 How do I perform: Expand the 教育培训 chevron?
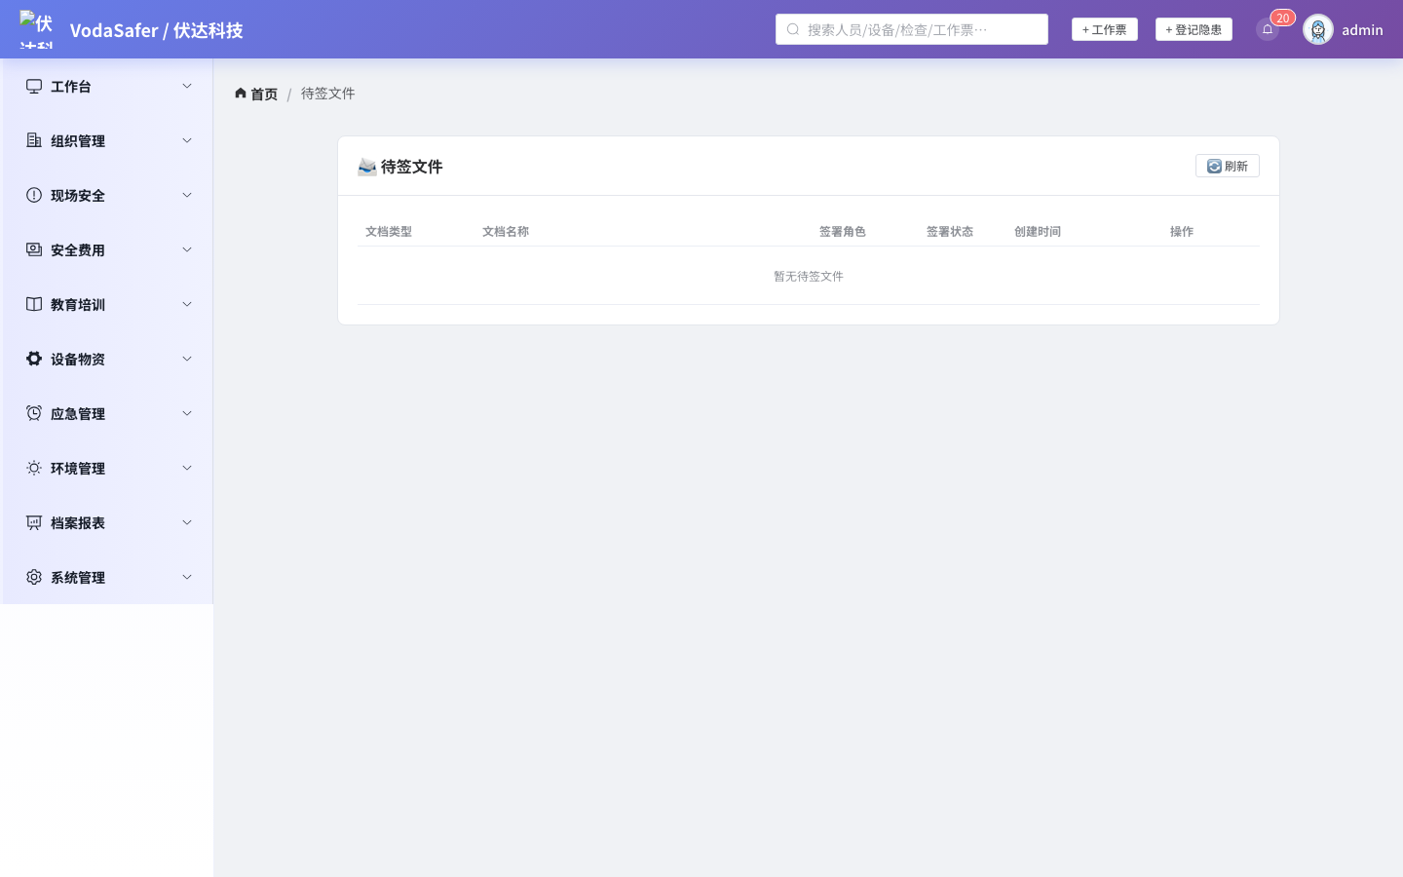pyautogui.click(x=187, y=304)
